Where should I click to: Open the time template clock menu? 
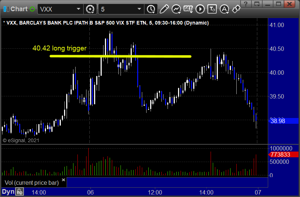click(x=151, y=9)
